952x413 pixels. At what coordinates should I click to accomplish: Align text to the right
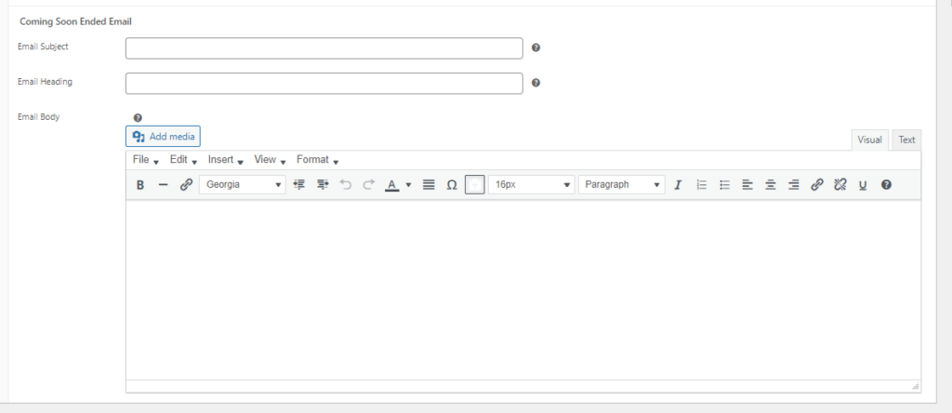pos(794,184)
